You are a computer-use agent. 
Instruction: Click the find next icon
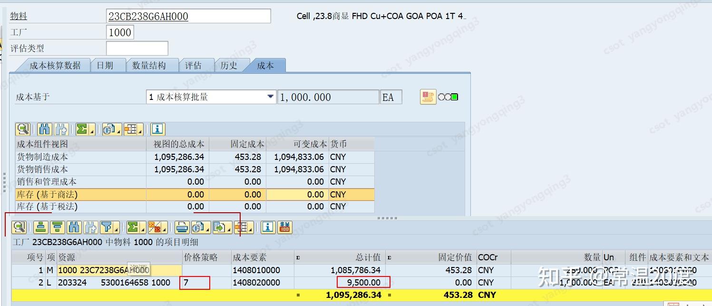click(x=89, y=227)
